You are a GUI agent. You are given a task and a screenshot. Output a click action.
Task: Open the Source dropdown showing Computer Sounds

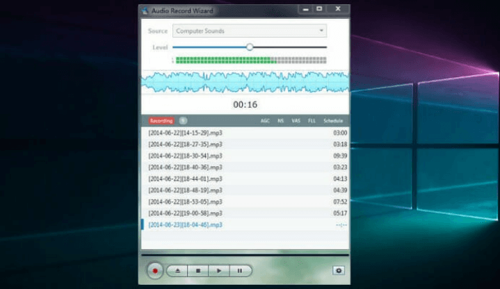coord(250,31)
